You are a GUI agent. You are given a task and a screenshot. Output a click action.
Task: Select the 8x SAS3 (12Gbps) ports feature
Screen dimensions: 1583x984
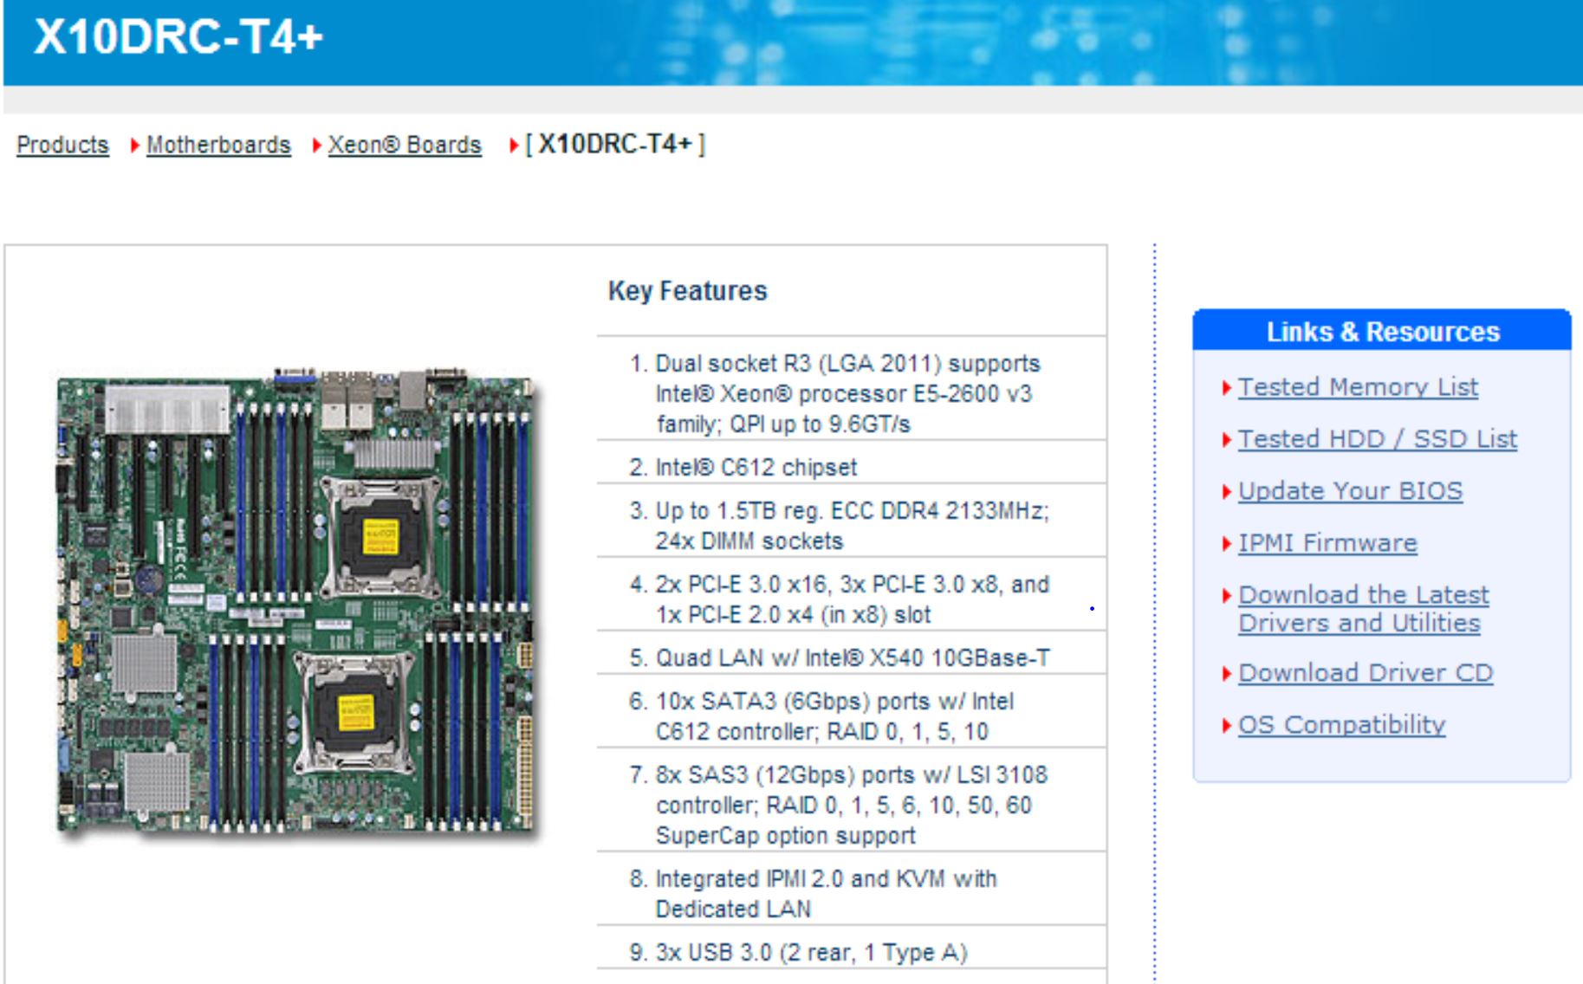[x=851, y=805]
